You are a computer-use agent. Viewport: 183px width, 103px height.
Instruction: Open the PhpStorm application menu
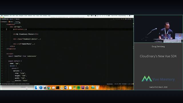pyautogui.click(x=6, y=16)
